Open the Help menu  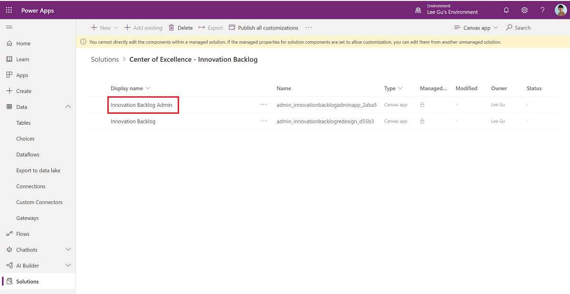[542, 9]
